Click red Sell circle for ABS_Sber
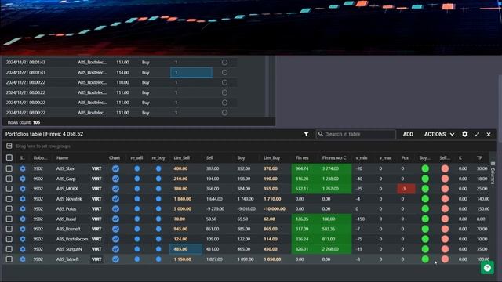Image resolution: width=502 pixels, height=282 pixels. coord(445,168)
